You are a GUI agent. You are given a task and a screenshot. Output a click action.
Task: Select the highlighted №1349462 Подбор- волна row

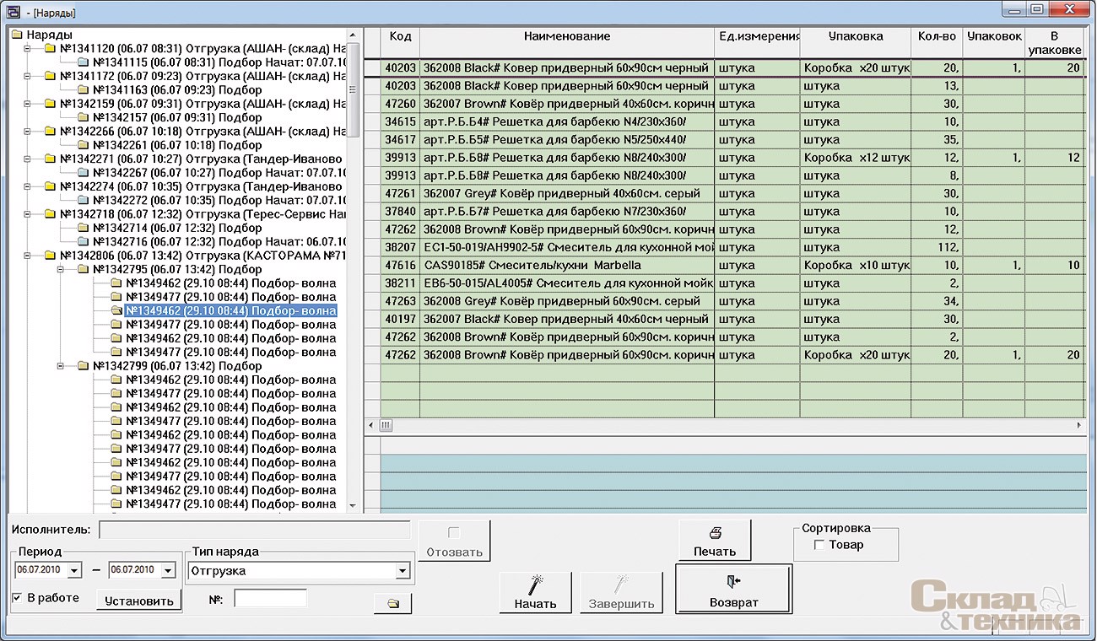(x=231, y=310)
